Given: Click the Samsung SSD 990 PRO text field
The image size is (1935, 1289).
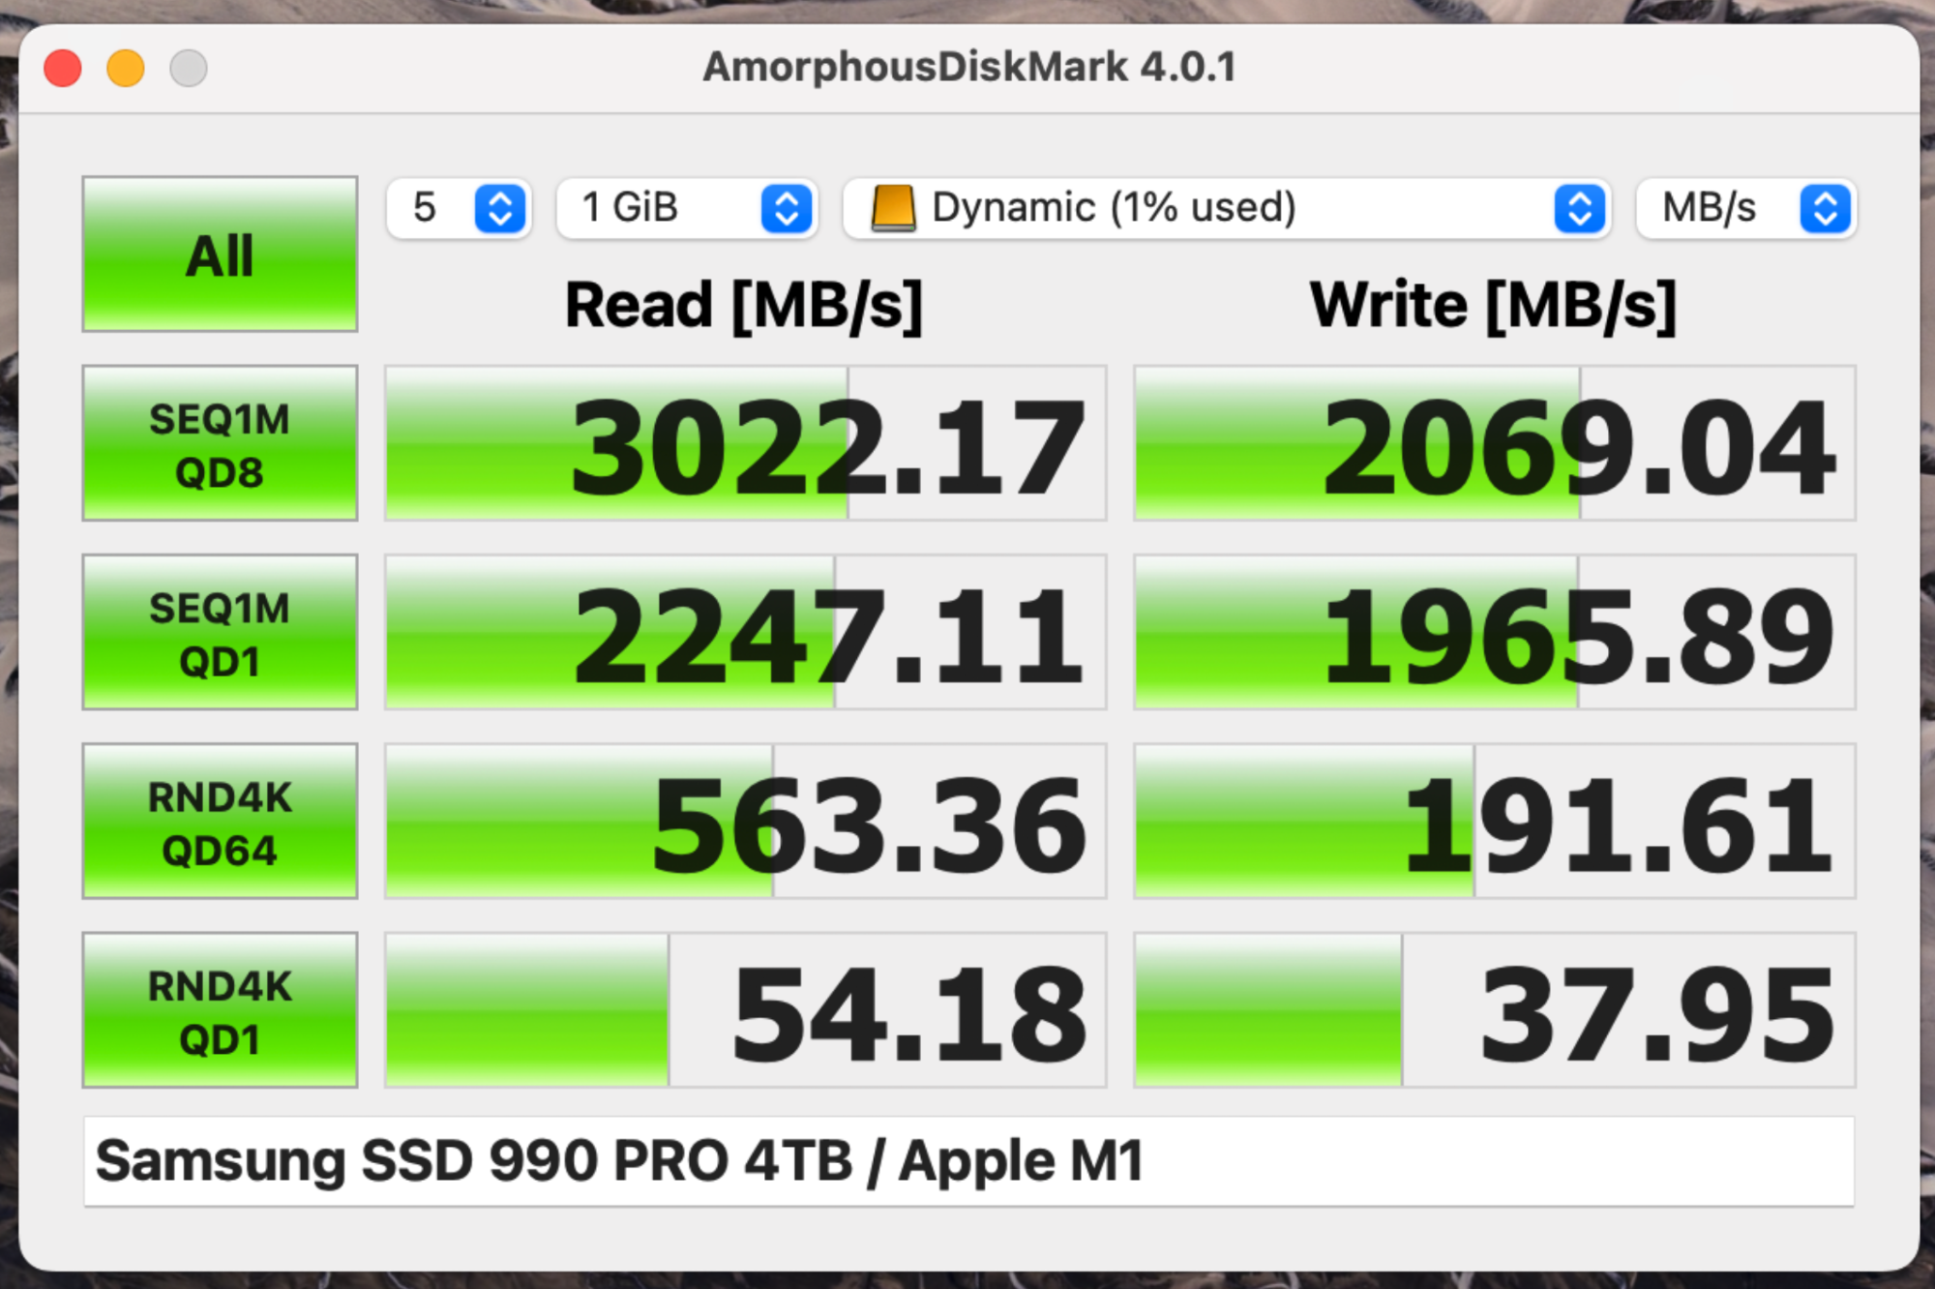Looking at the screenshot, I should pos(967,1161).
